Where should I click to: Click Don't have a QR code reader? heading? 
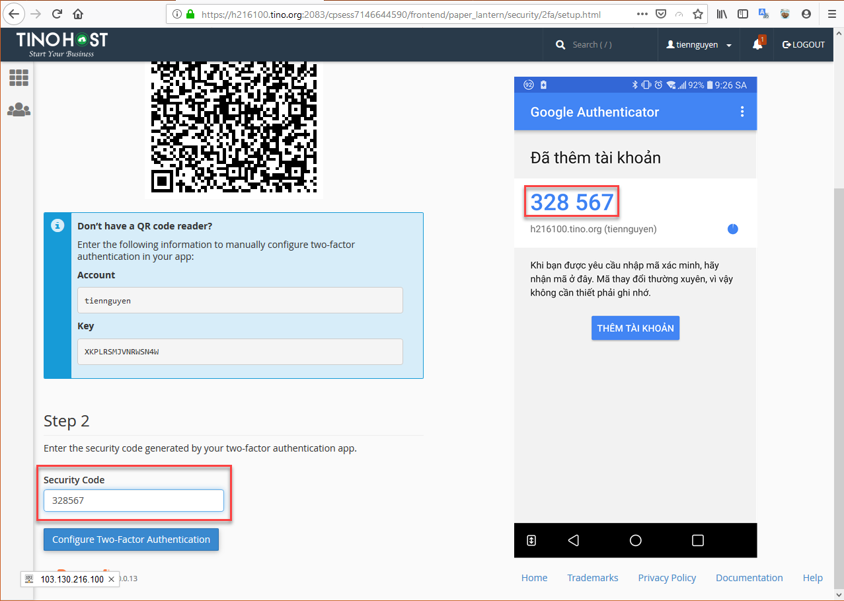(x=145, y=226)
